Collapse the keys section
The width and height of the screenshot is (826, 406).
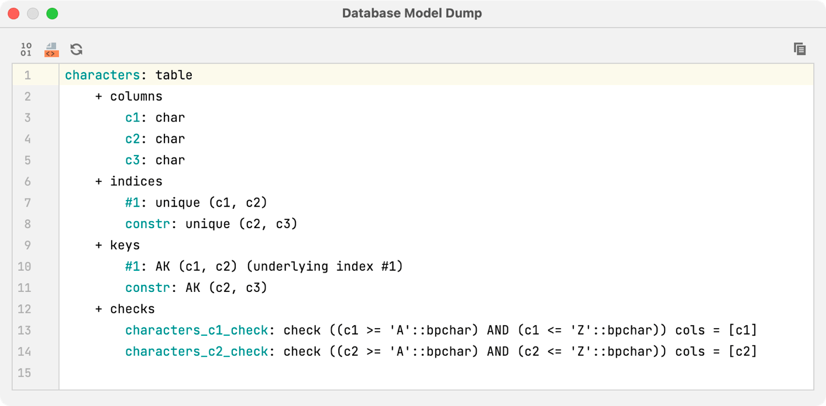pos(98,245)
